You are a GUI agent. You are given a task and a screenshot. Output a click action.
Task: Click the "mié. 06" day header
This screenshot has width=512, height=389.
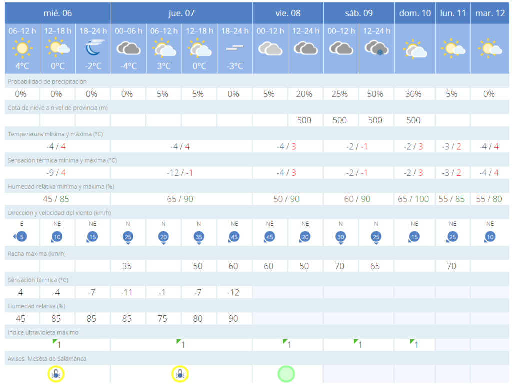[58, 13]
